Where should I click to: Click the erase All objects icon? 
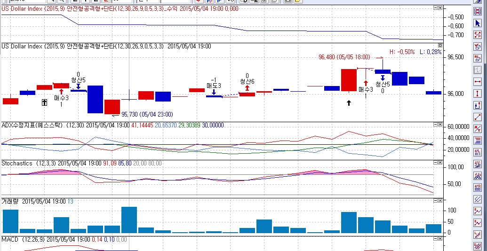(x=478, y=58)
